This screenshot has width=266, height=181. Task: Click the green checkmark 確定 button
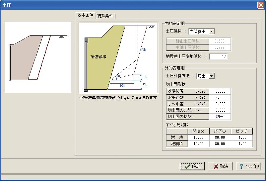[x=192, y=166]
